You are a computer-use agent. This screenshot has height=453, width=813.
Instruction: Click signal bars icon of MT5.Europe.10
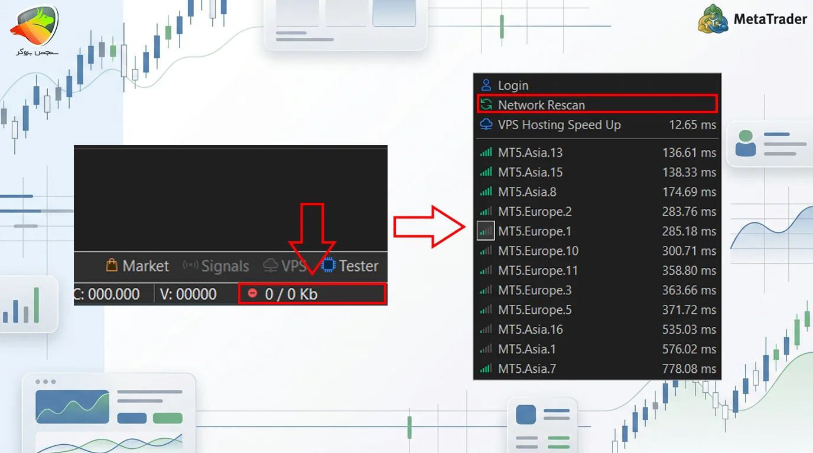[x=486, y=251]
